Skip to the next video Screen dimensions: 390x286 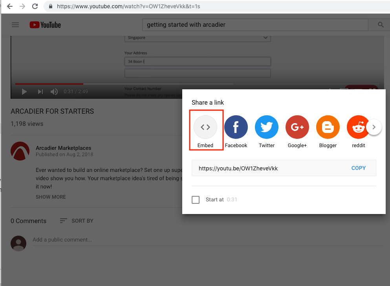coord(40,92)
